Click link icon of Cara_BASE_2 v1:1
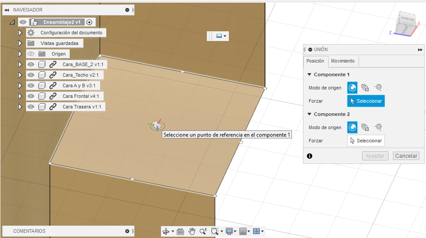This screenshot has height=238, width=426. (53, 64)
